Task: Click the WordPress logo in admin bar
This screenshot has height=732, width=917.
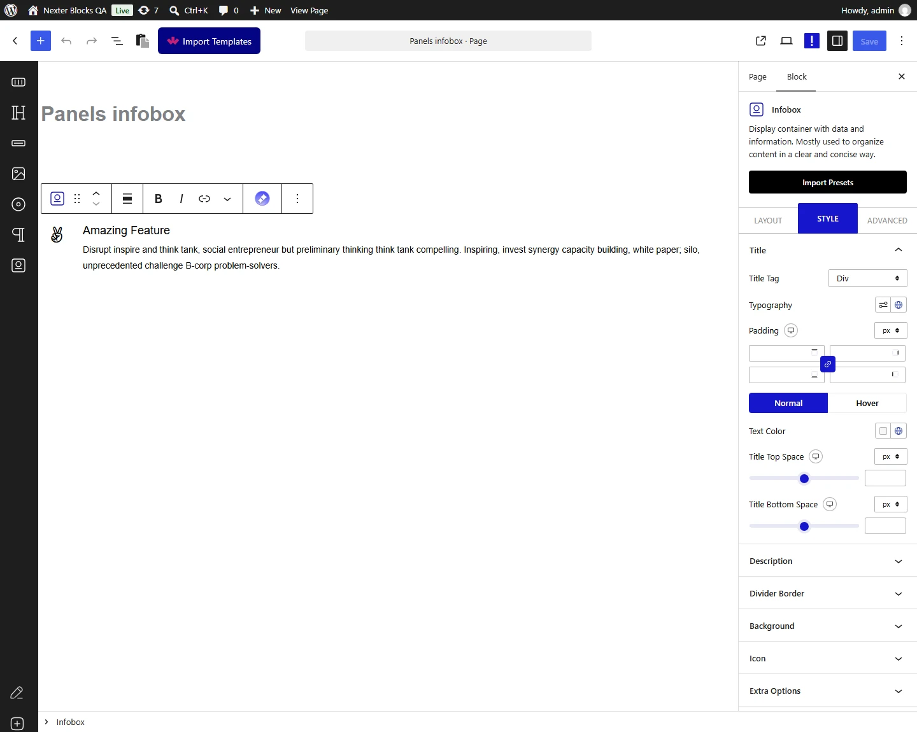Action: coord(11,10)
